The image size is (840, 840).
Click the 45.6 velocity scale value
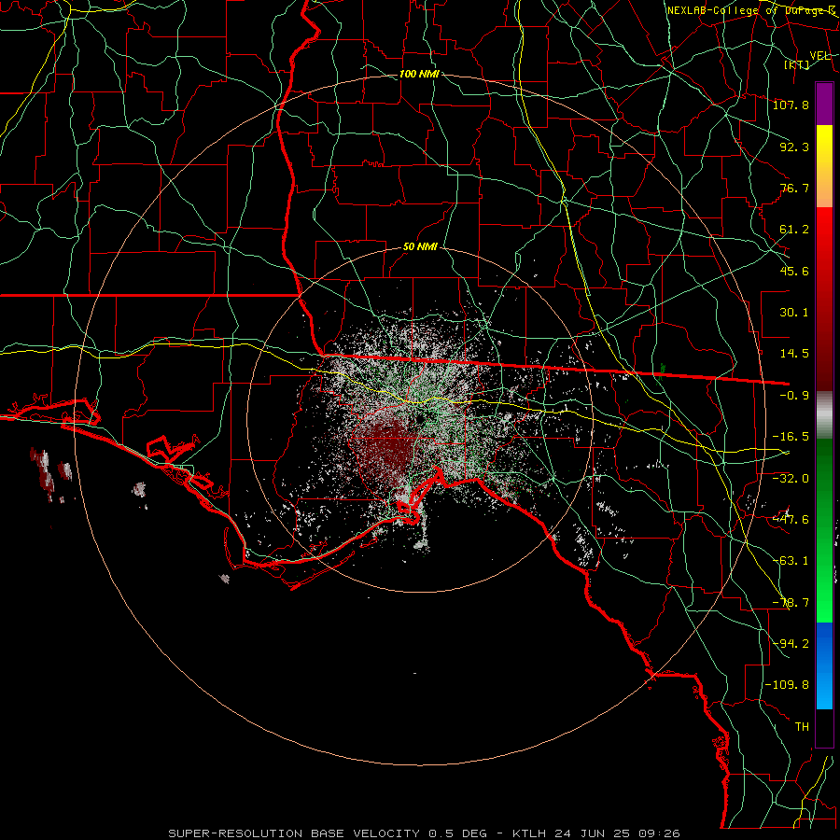click(794, 271)
